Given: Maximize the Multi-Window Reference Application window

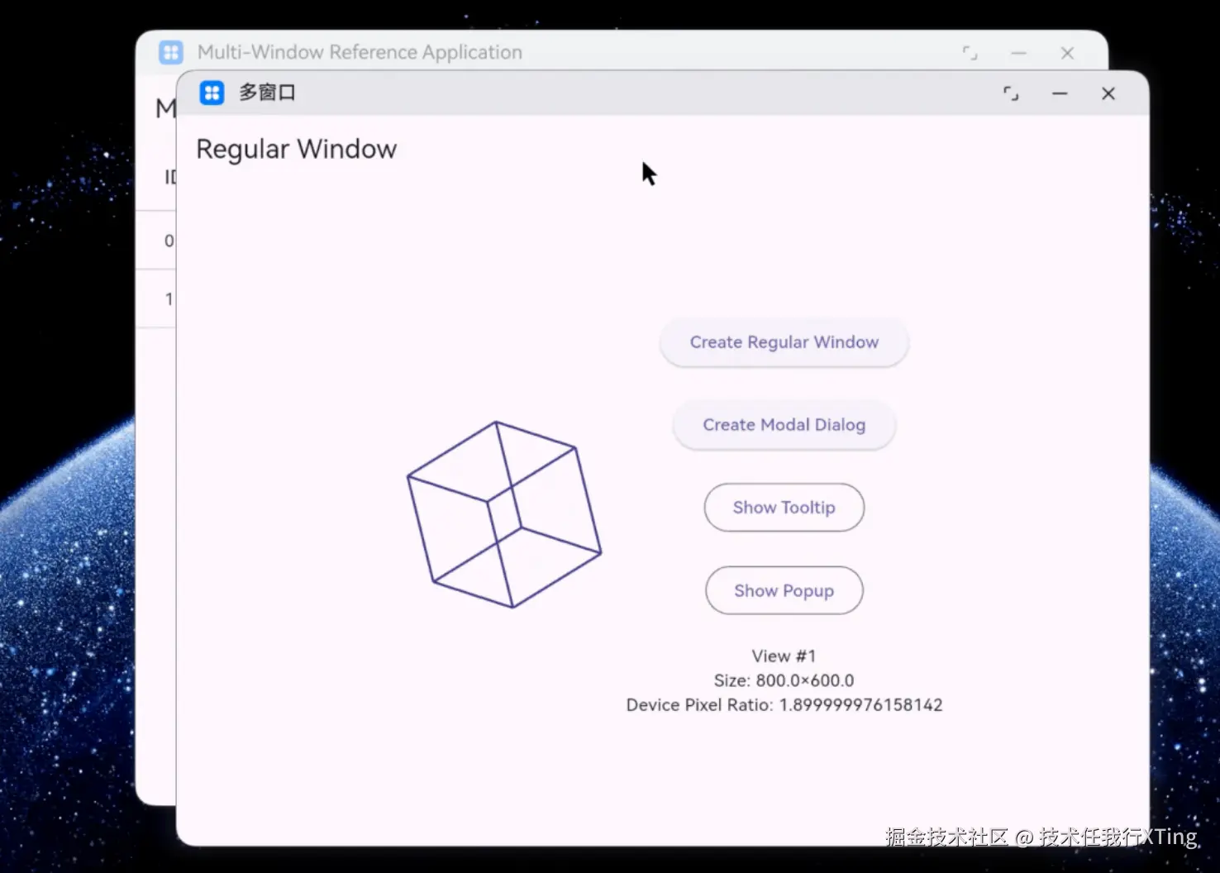Looking at the screenshot, I should [970, 53].
